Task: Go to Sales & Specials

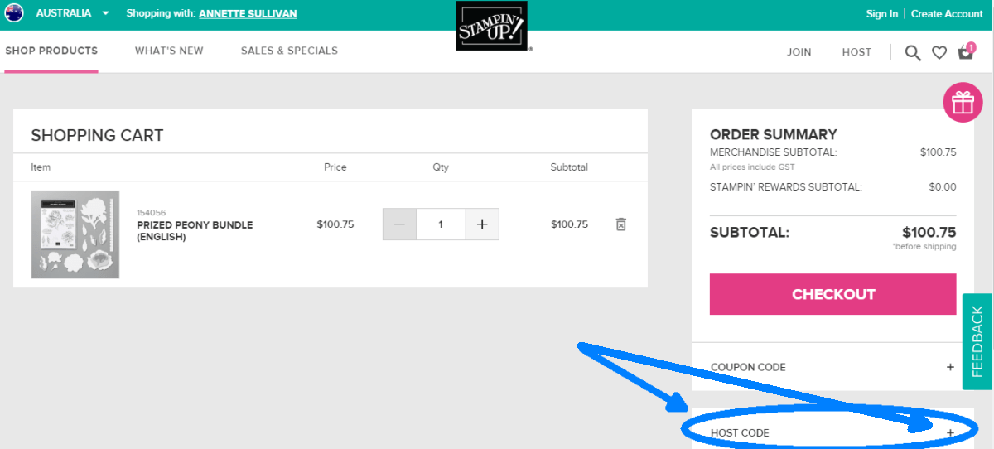Action: [289, 51]
